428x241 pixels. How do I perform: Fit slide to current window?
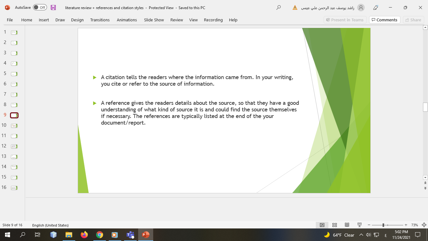(424, 225)
